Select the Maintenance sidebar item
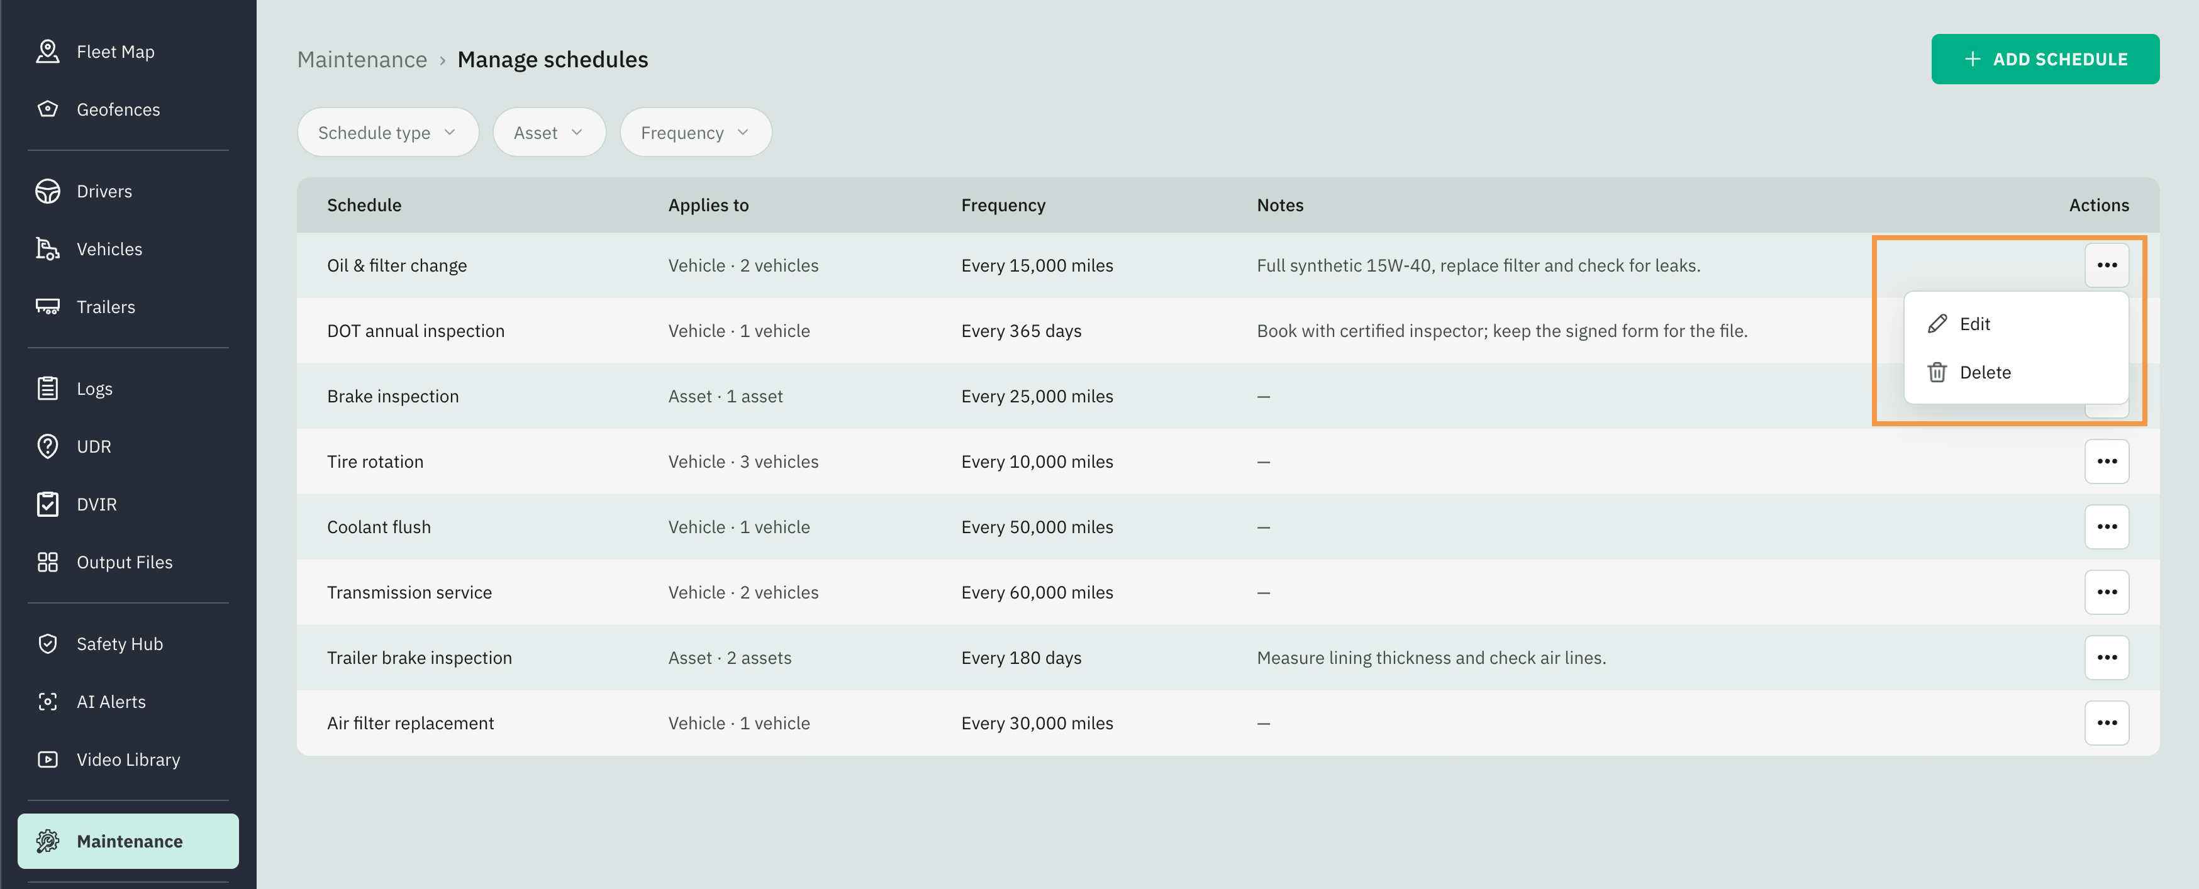Screen dimensions: 2199x889 pyautogui.click(x=128, y=841)
